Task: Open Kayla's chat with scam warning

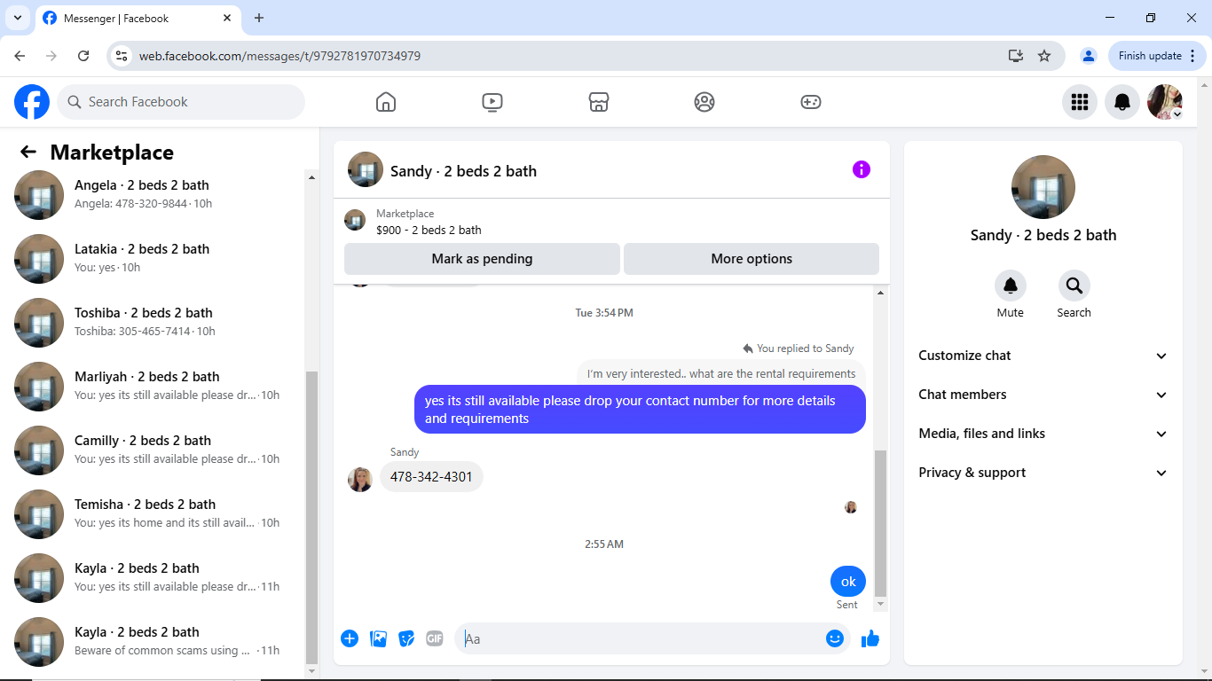Action: [x=153, y=641]
